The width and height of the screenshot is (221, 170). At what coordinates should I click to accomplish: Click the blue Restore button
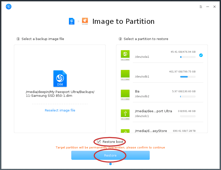[x=110, y=155]
